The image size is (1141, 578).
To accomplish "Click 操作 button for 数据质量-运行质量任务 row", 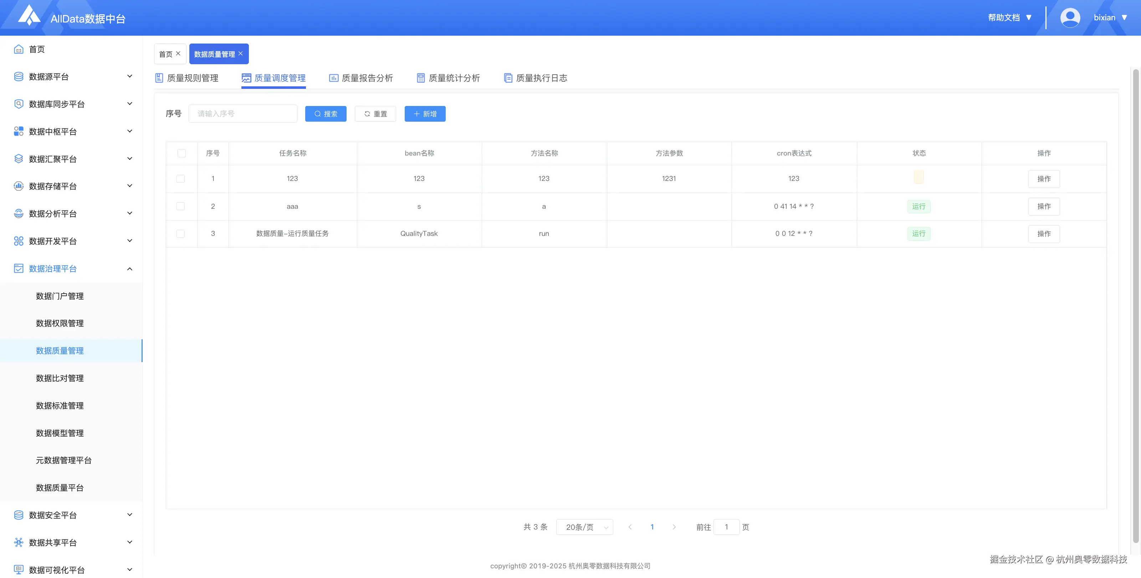I will (1044, 234).
